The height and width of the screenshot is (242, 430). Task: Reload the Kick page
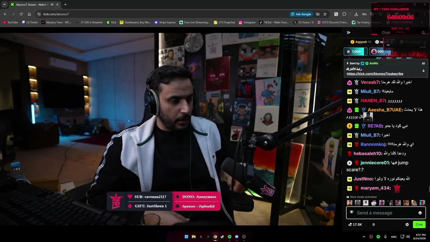21,14
